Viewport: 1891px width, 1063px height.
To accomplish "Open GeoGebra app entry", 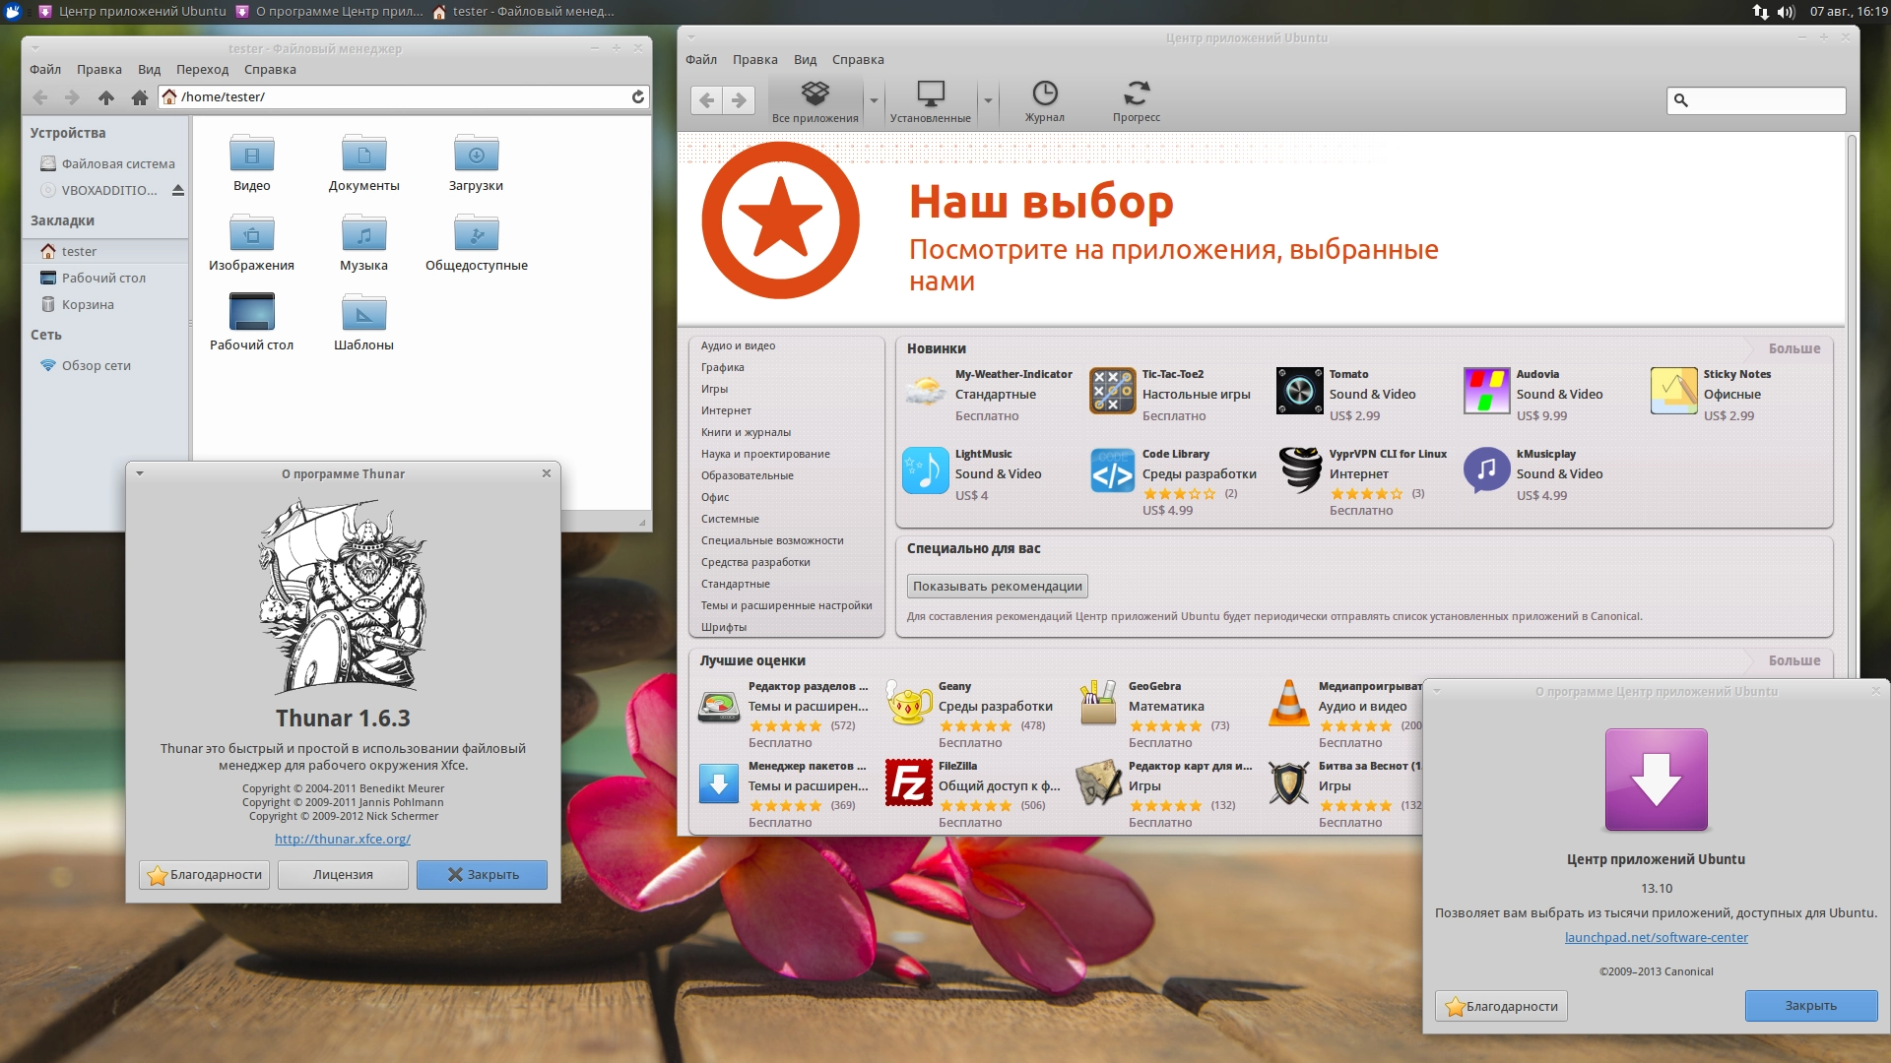I will [x=1165, y=714].
